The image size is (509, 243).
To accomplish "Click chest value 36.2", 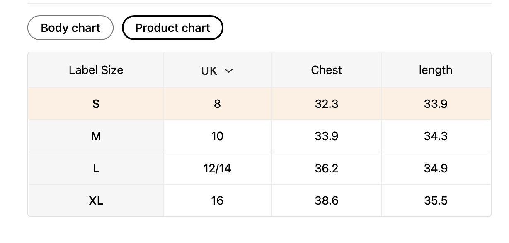I will (x=326, y=168).
